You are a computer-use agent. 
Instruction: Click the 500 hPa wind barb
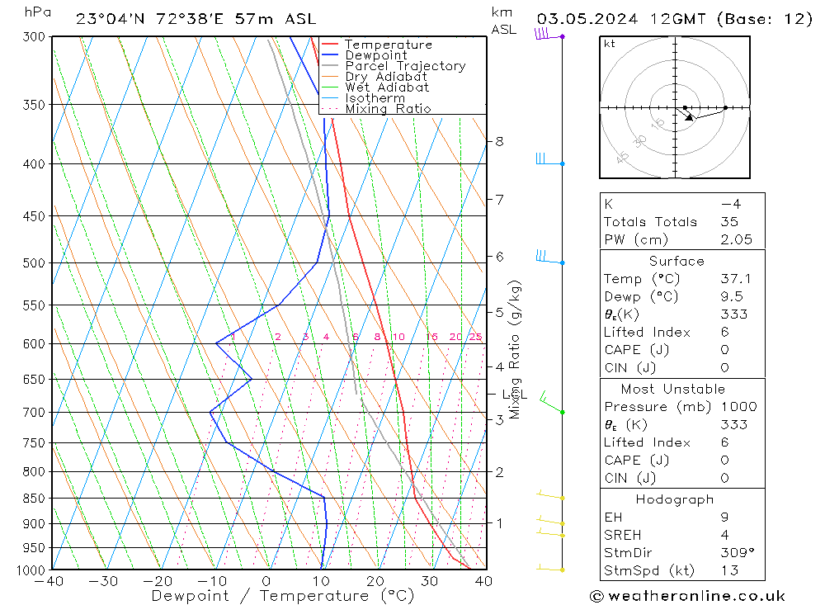tap(550, 257)
